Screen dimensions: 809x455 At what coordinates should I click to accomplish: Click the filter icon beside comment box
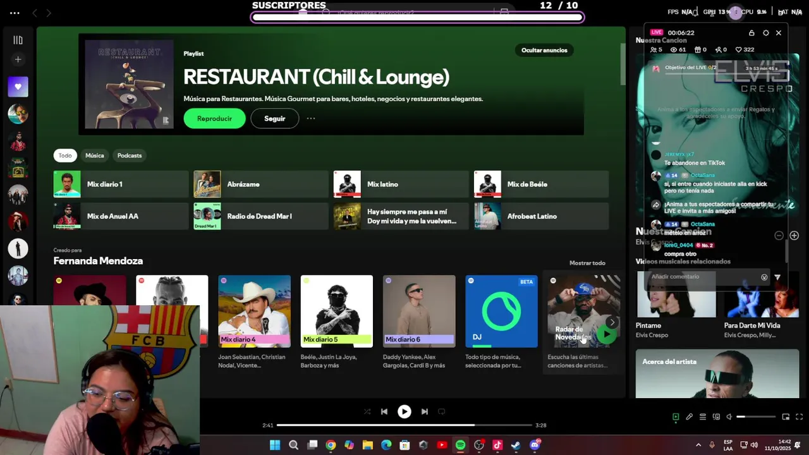click(x=777, y=277)
